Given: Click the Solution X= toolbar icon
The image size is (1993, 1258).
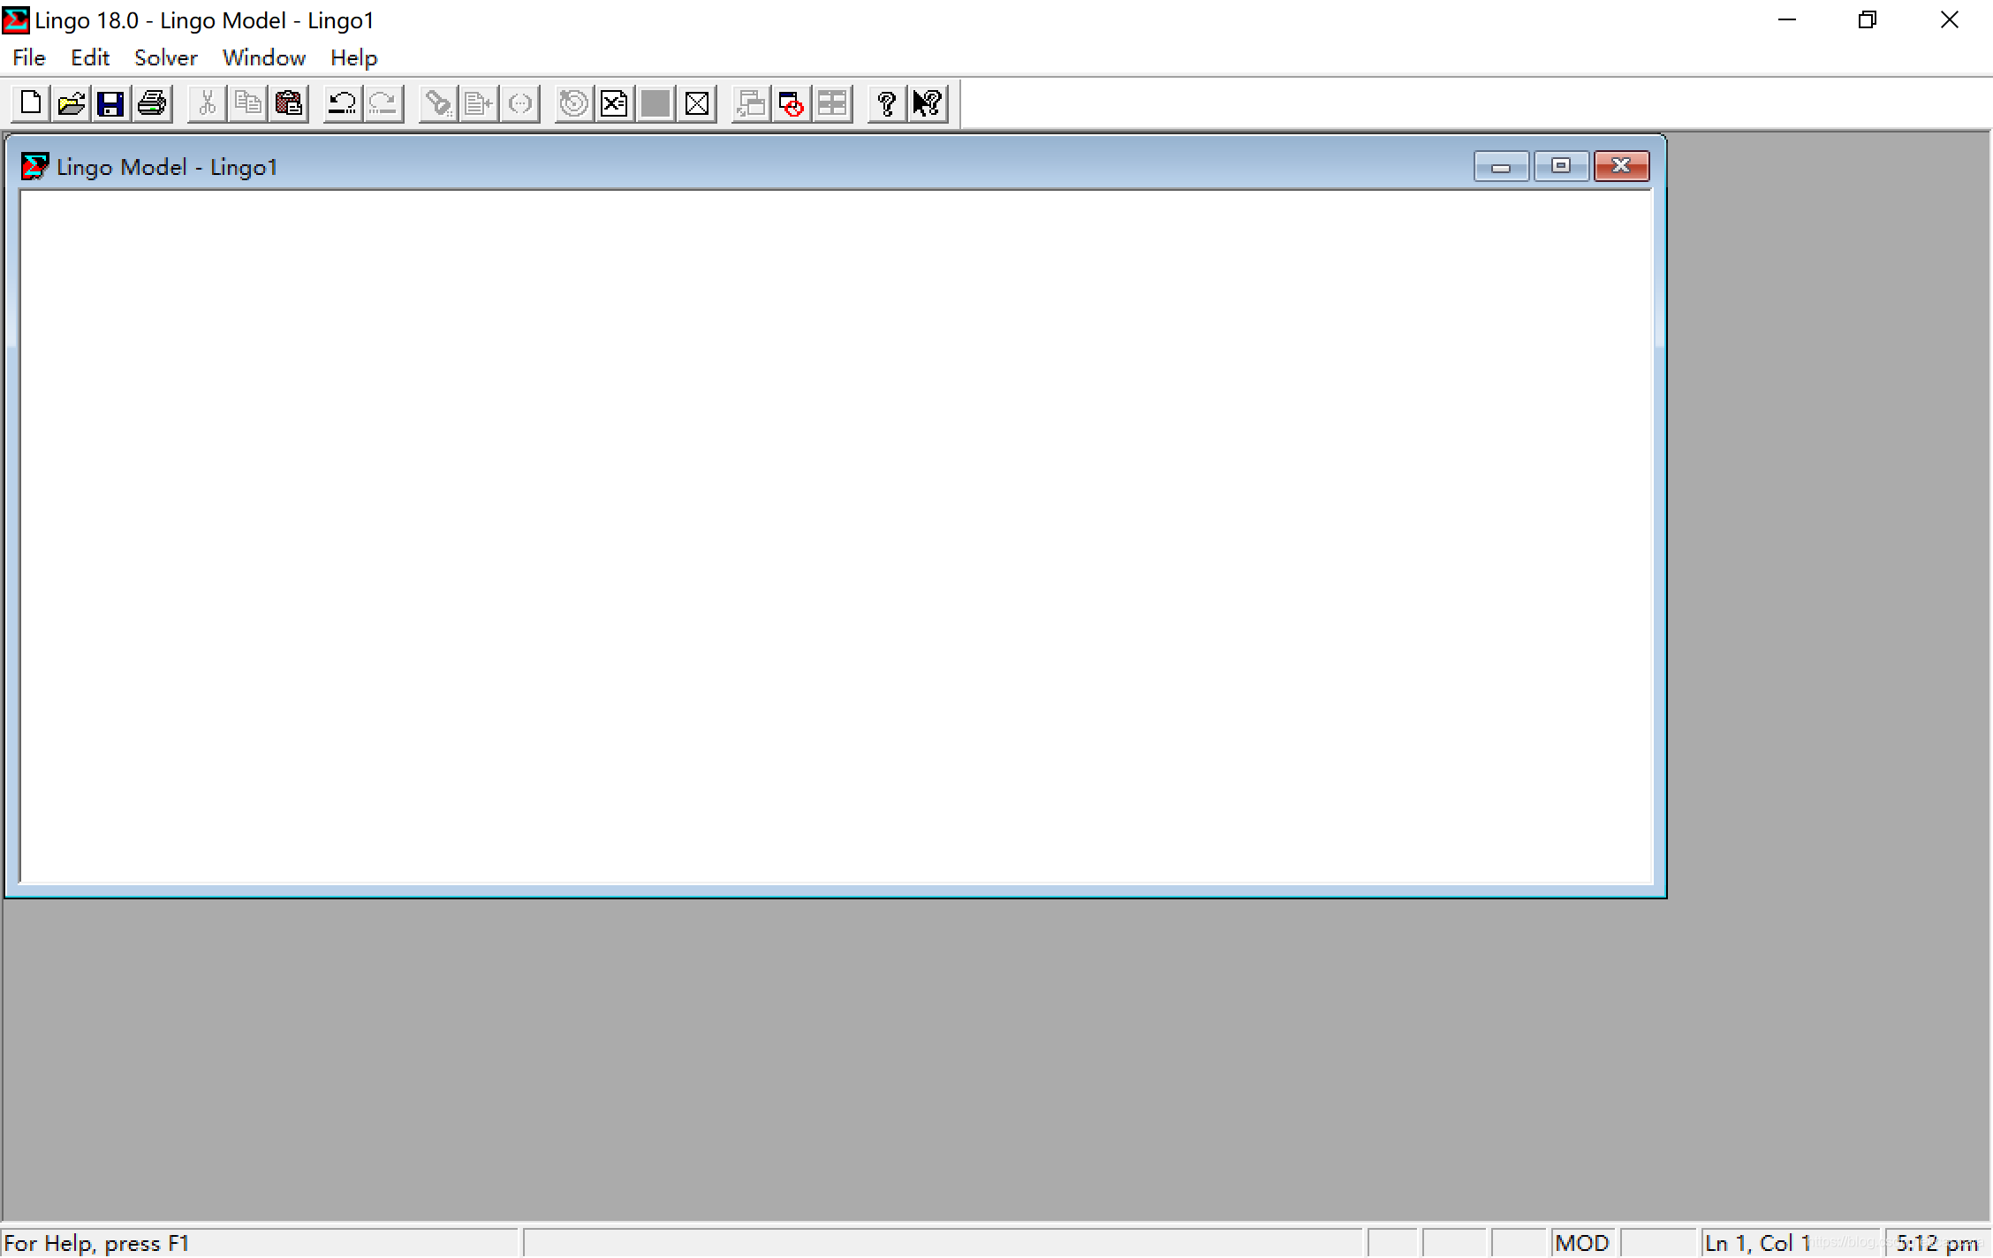Looking at the screenshot, I should point(614,104).
